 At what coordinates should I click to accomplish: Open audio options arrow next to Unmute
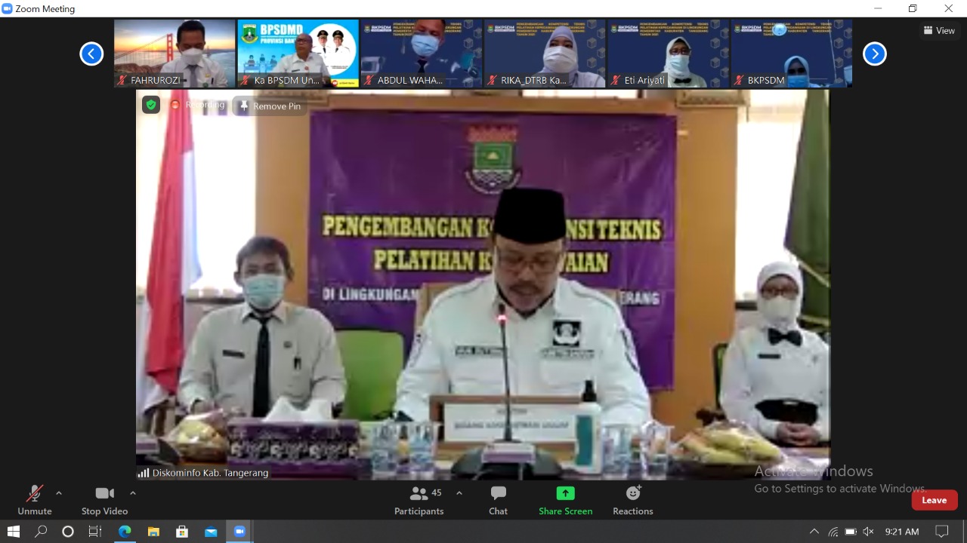tap(59, 493)
